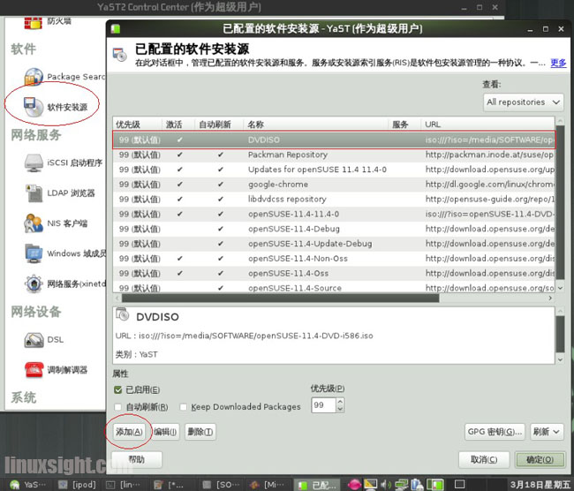Toggle 自动刷新 checkmark for google-chrome row

point(221,185)
